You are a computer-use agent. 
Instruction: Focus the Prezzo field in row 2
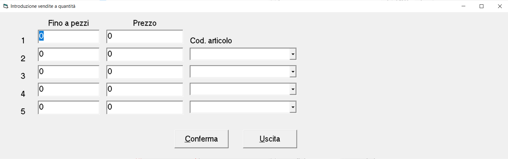(x=145, y=54)
